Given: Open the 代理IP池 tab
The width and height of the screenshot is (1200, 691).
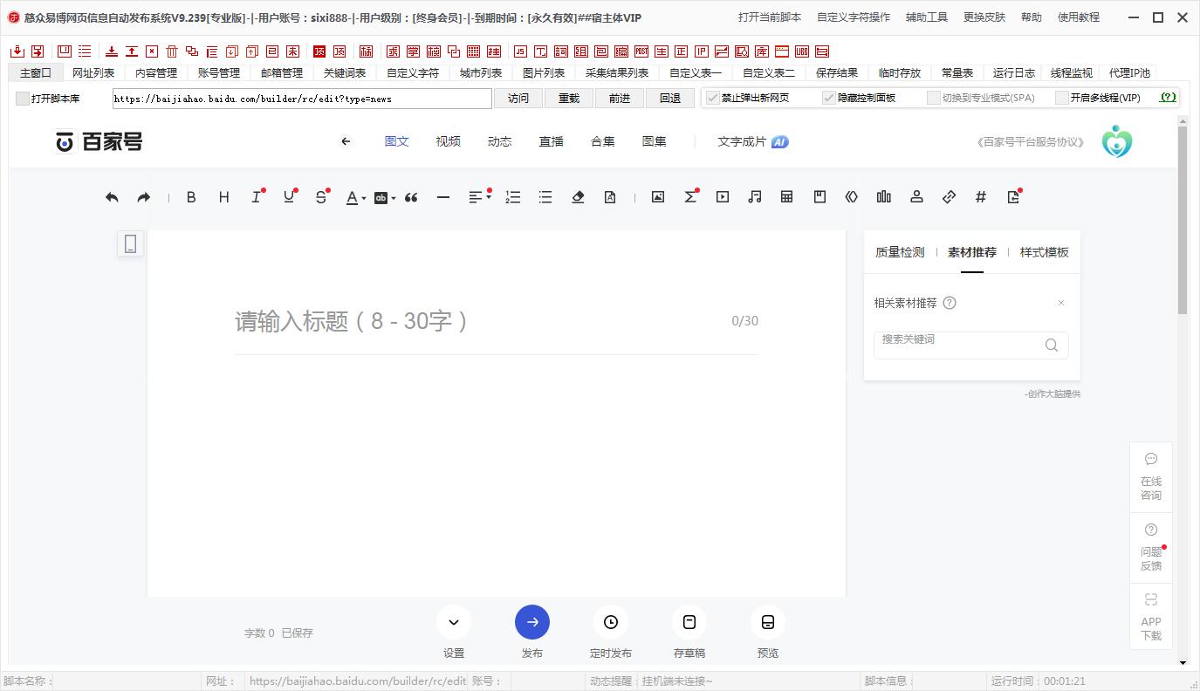Looking at the screenshot, I should coord(1129,73).
